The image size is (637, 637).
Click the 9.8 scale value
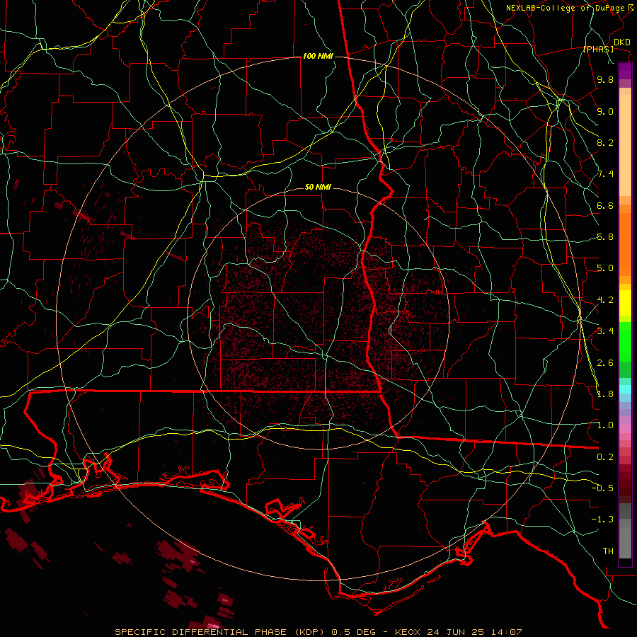coord(605,79)
